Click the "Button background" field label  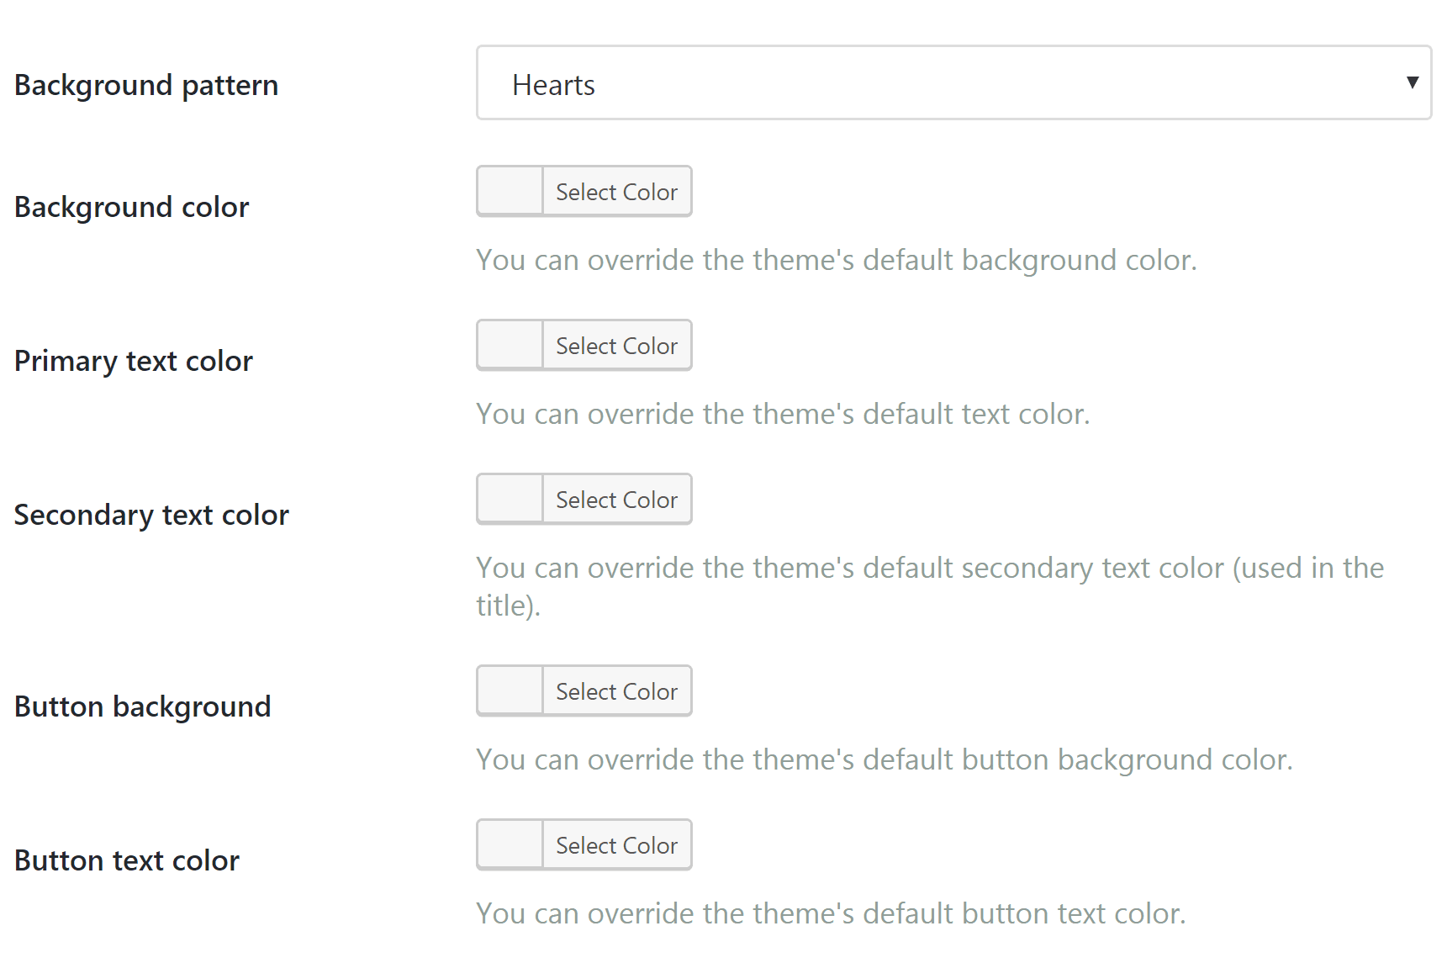tap(143, 706)
